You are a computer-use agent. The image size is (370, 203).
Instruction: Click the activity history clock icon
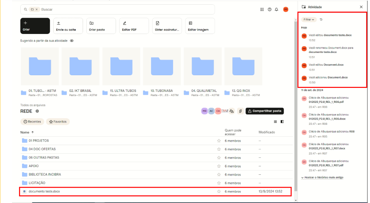coord(321,20)
